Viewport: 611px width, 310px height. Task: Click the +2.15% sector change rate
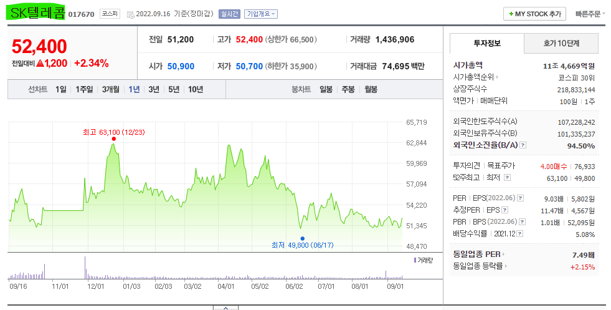click(582, 267)
